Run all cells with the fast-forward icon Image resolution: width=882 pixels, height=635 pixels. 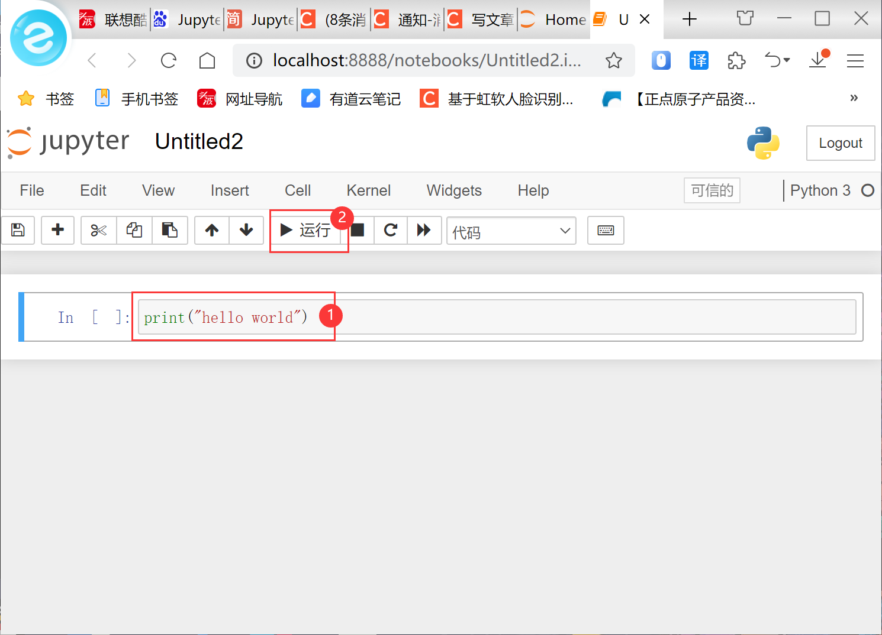tap(424, 230)
